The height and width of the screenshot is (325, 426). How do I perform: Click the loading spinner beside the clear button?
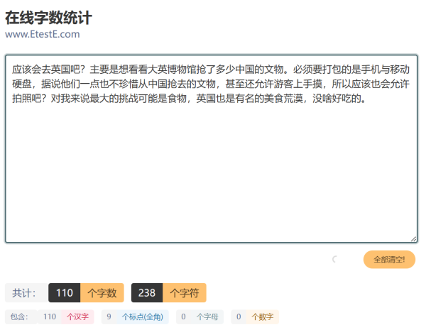click(x=334, y=259)
